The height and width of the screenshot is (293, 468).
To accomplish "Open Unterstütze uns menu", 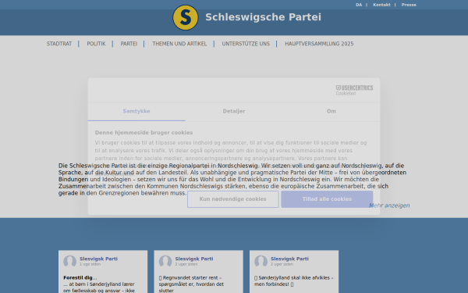I will coord(246,44).
